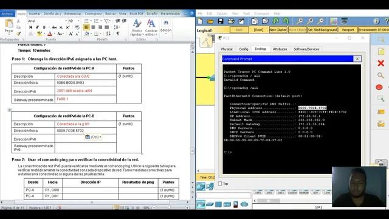The image size is (389, 219).
Task: Toggle the show paragraph marks icon
Action: (x=118, y=33)
